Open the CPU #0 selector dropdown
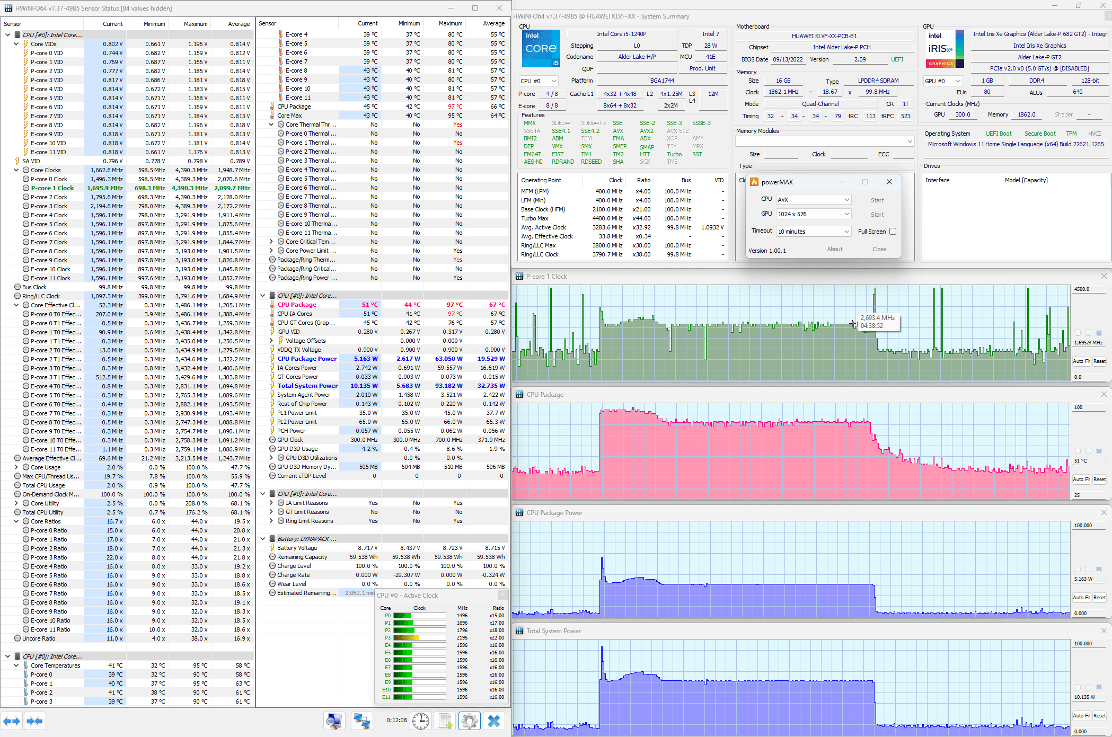 point(539,81)
